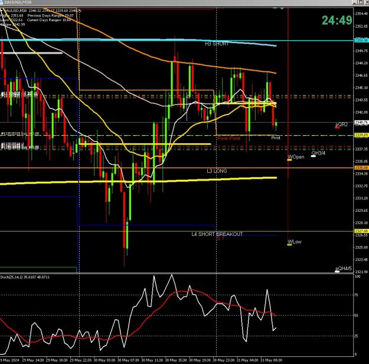The width and height of the screenshot is (369, 364).
Task: Select the WLow weekly low label
Action: 295,241
